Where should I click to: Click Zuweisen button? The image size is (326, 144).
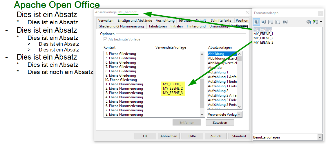tap(220, 122)
